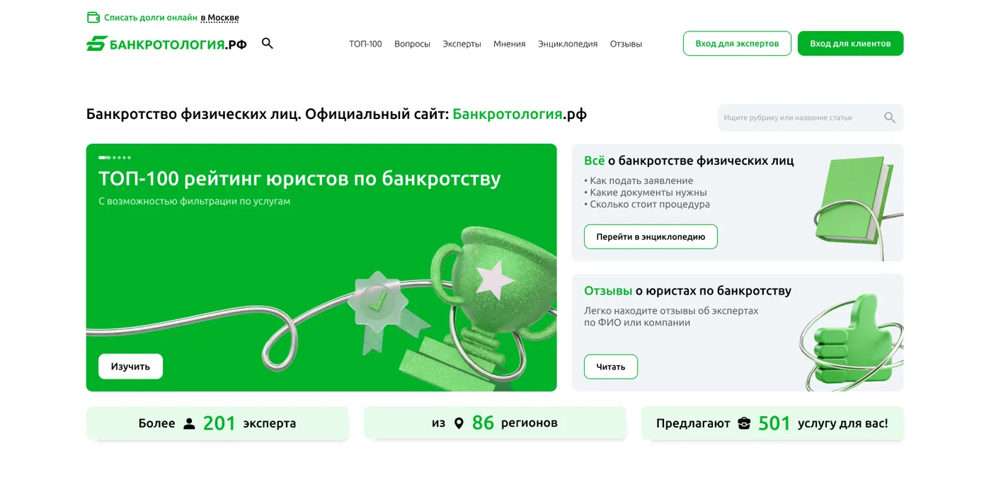Change city via в Москве link

220,18
